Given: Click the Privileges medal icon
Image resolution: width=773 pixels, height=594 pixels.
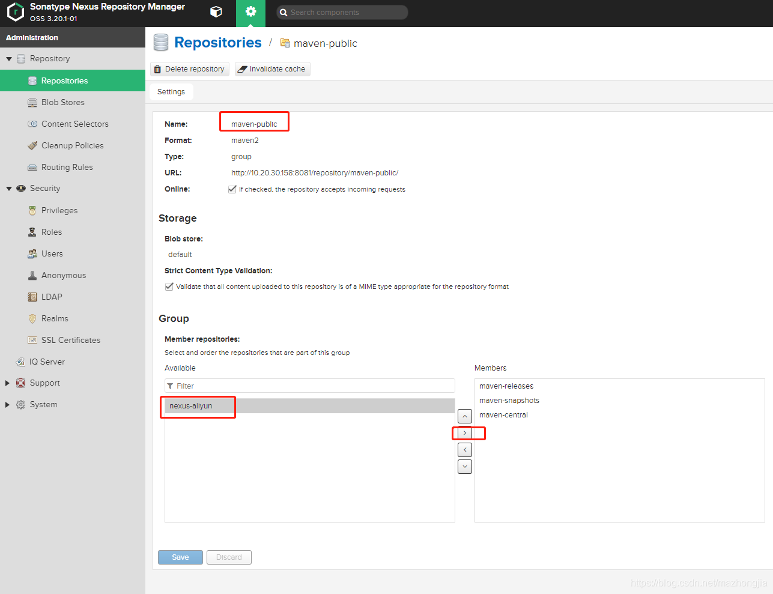Looking at the screenshot, I should [x=32, y=210].
